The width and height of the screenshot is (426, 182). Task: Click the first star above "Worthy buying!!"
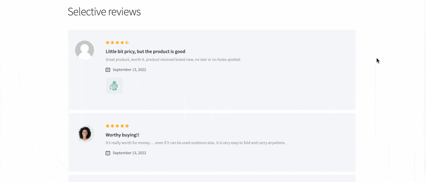click(x=108, y=126)
